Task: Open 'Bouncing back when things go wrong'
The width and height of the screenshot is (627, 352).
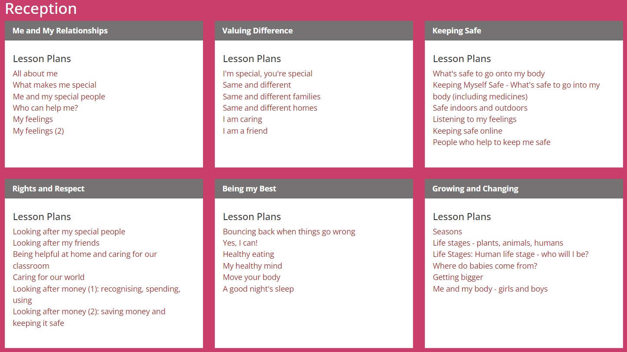Action: 289,231
